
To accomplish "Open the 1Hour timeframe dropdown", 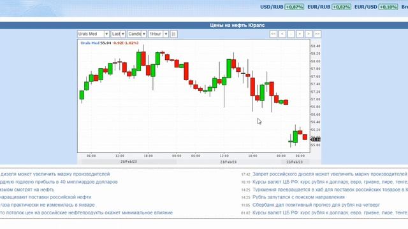I will (158, 34).
